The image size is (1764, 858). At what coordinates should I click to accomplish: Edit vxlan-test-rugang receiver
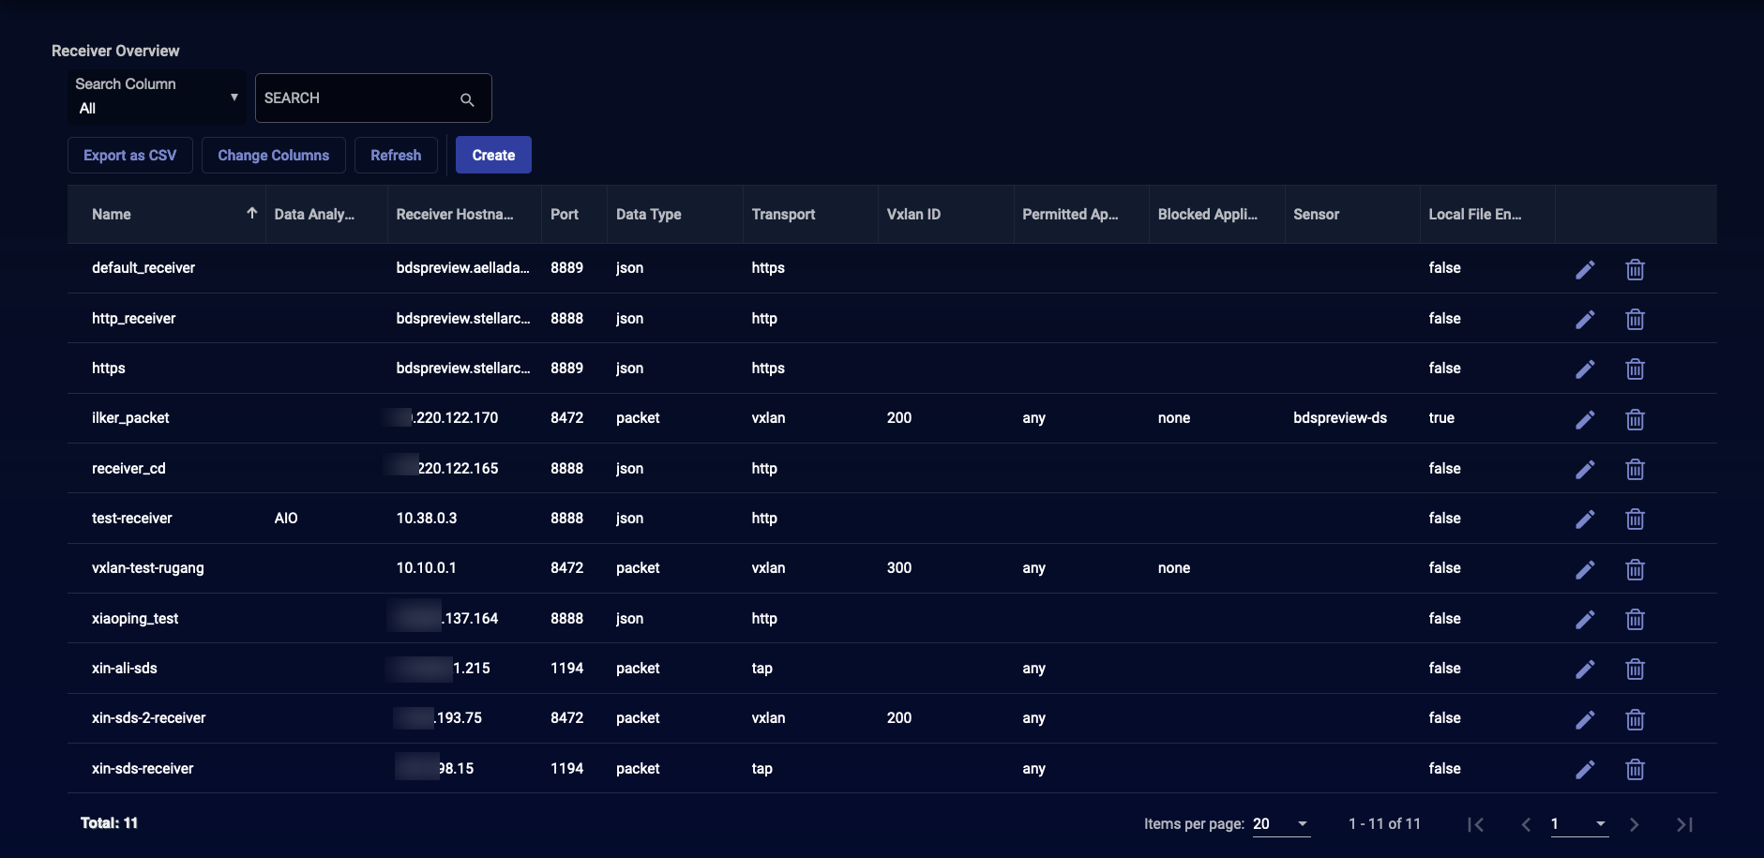(1585, 570)
